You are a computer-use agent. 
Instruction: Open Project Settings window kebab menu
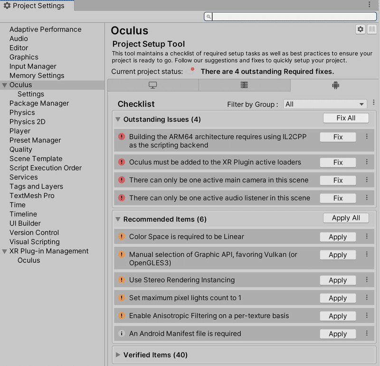[x=370, y=4]
